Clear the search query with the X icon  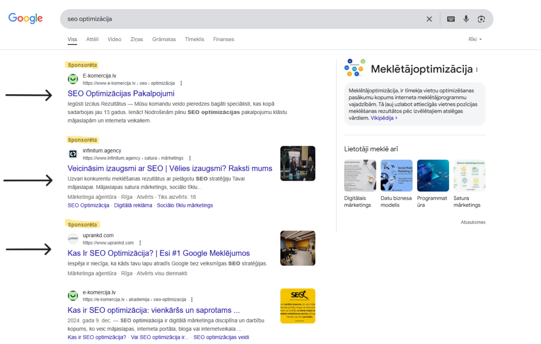pos(429,18)
